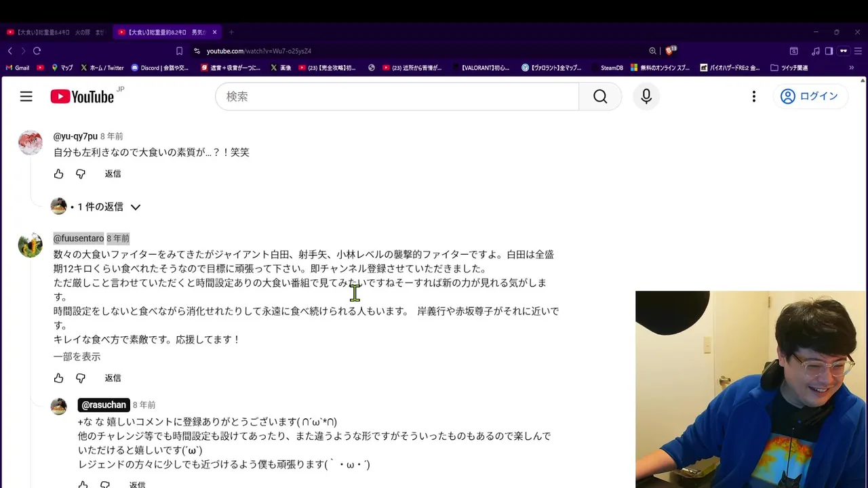Open the 無料のオンライン スプ bookmark
The image size is (868, 488).
coord(660,68)
